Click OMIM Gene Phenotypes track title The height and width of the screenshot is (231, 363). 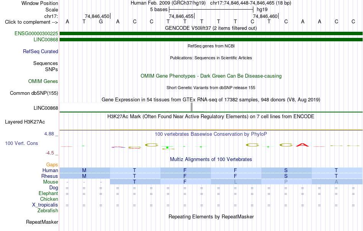click(211, 76)
